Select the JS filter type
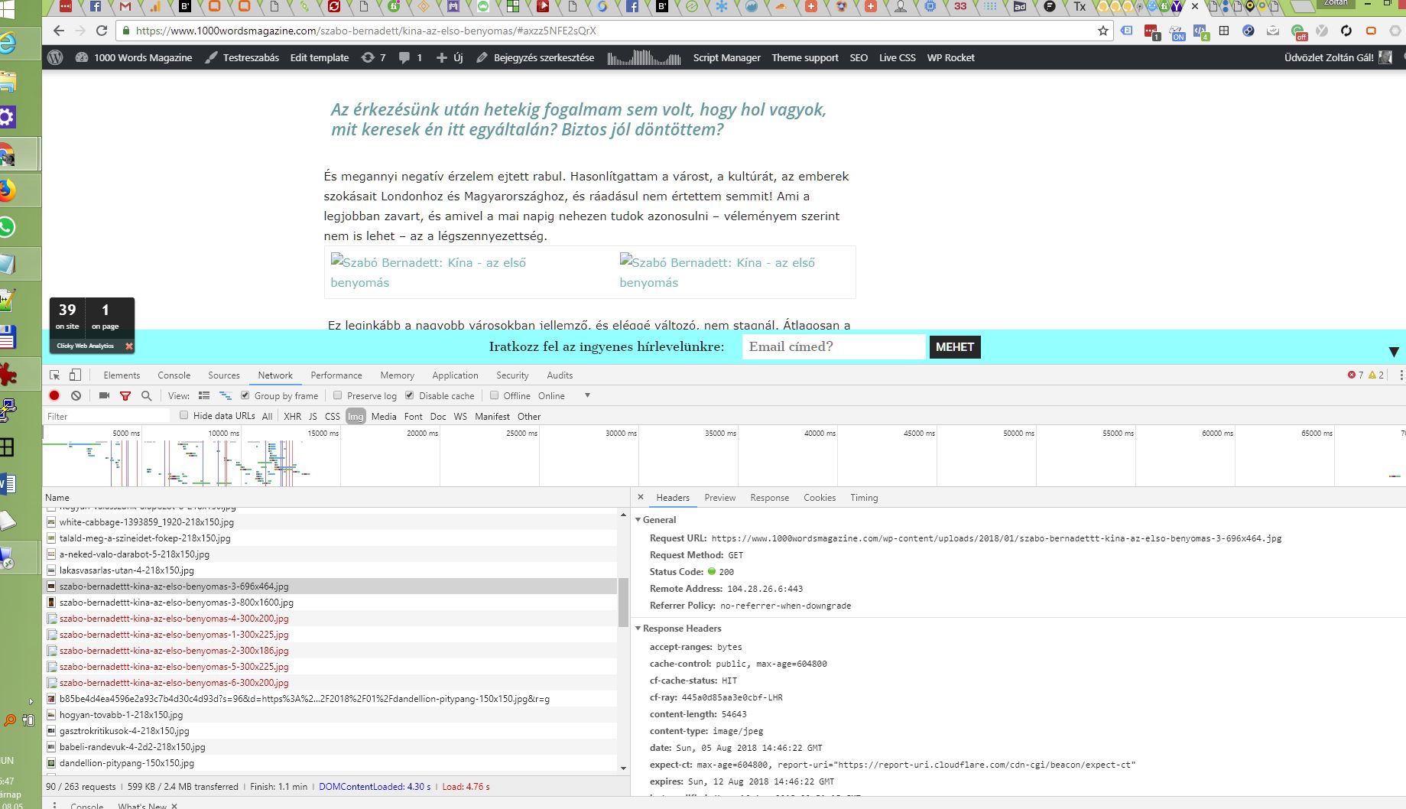 coord(313,416)
